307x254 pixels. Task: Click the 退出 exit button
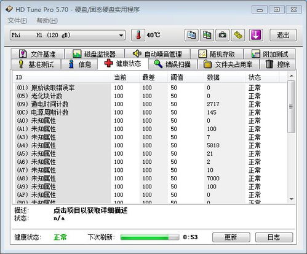(x=283, y=35)
